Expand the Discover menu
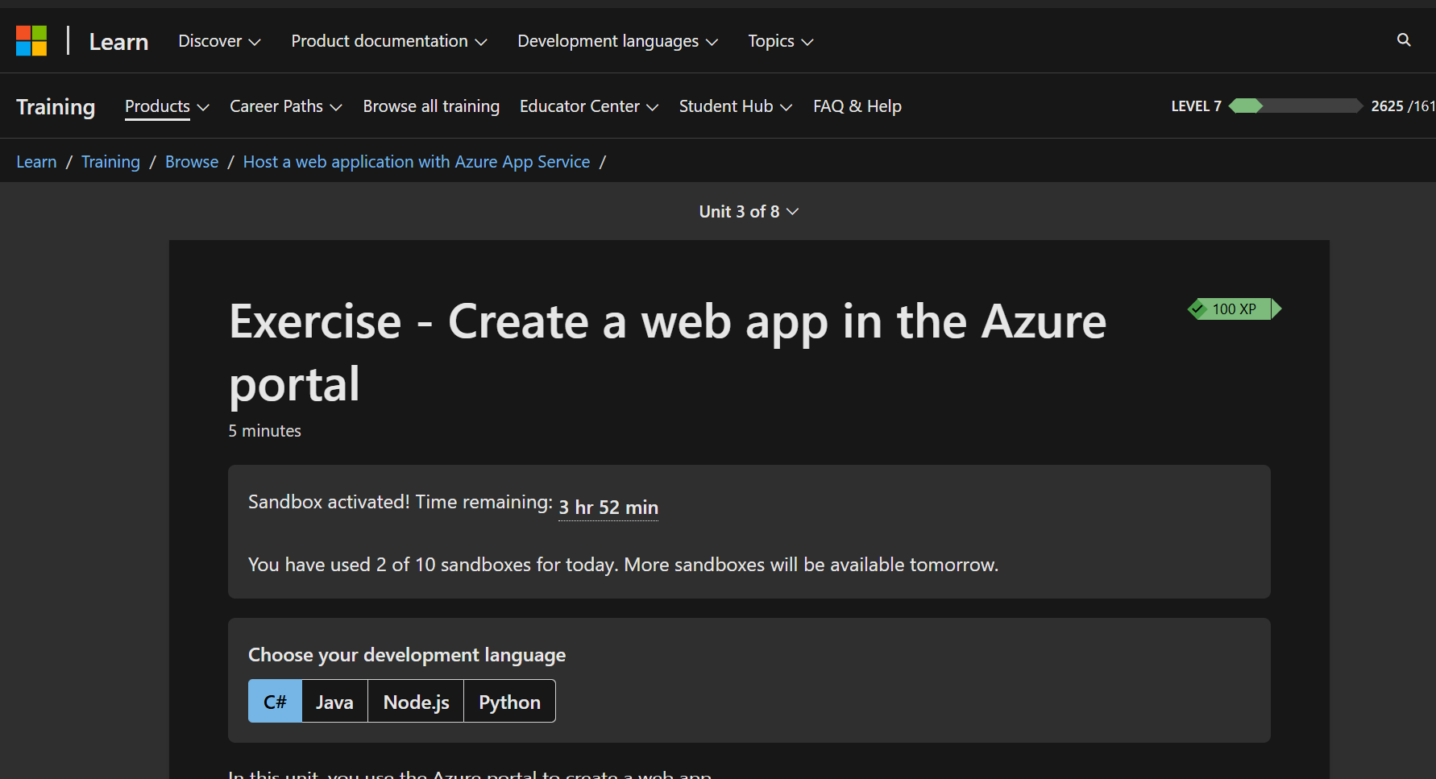The width and height of the screenshot is (1436, 779). point(219,41)
